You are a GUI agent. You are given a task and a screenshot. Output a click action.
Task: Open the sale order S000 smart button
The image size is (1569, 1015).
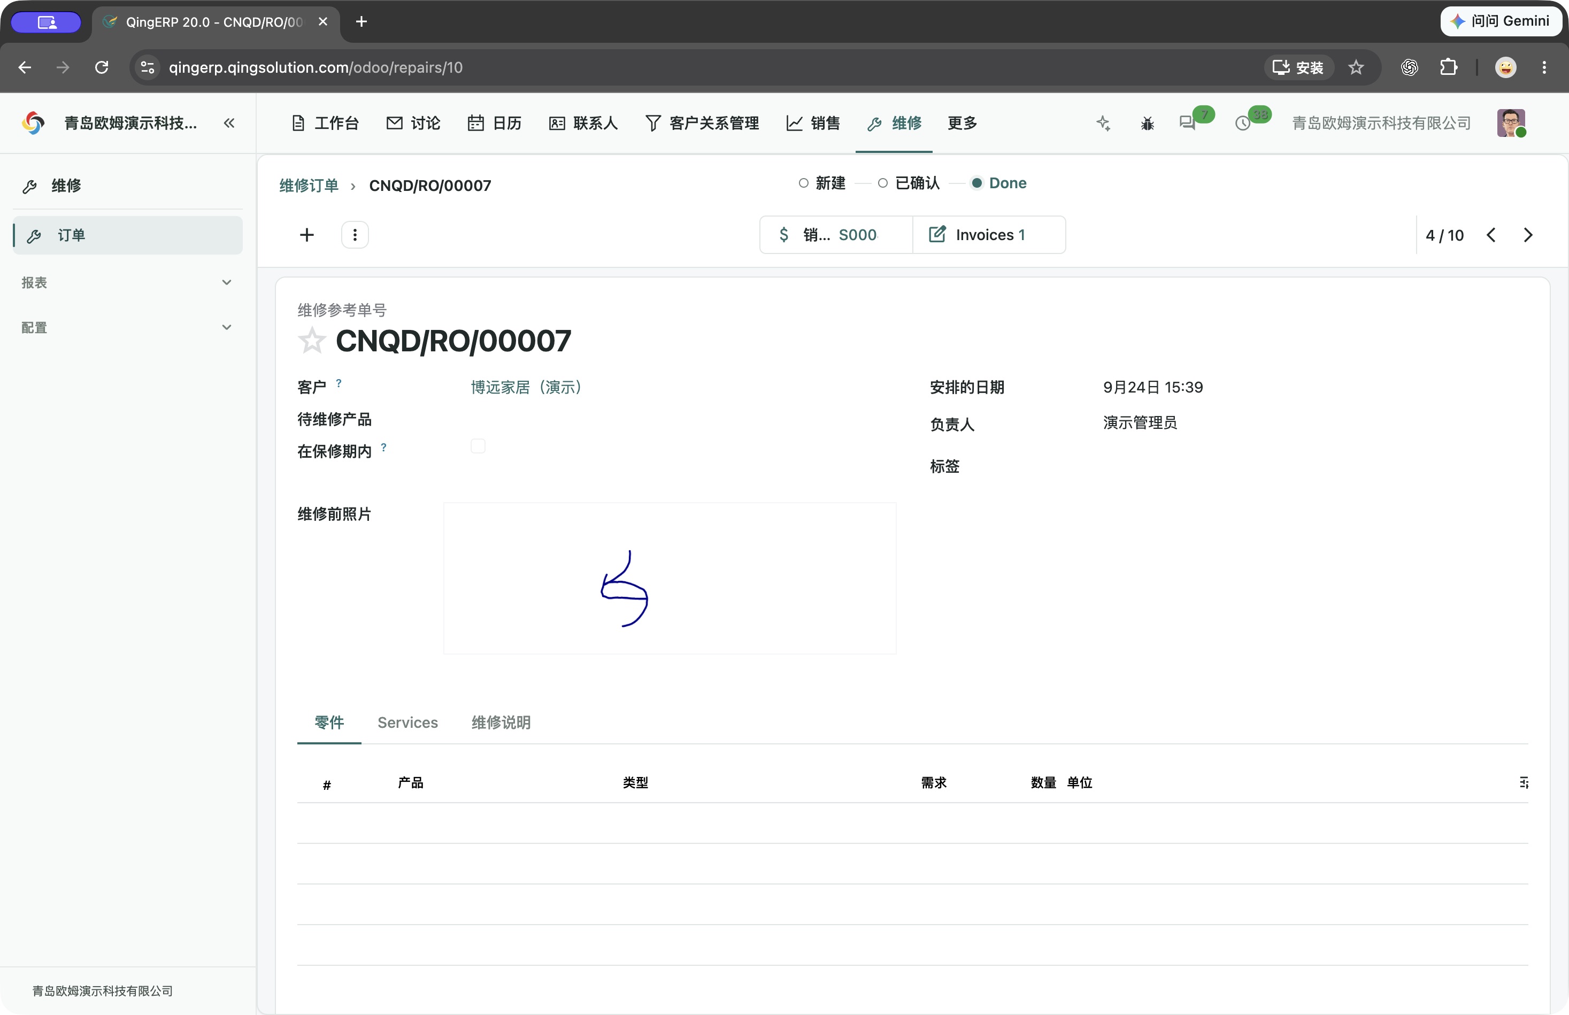pyautogui.click(x=836, y=235)
